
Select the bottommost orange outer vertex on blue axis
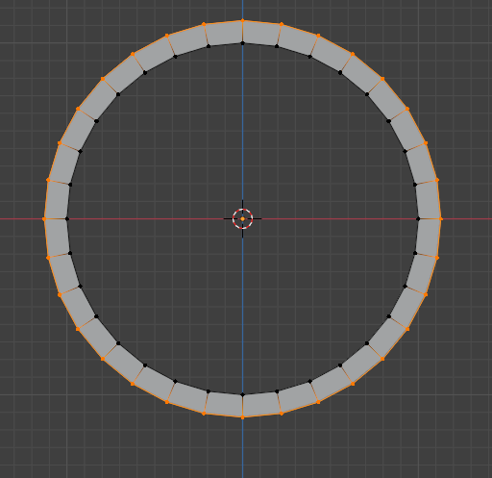tap(242, 417)
